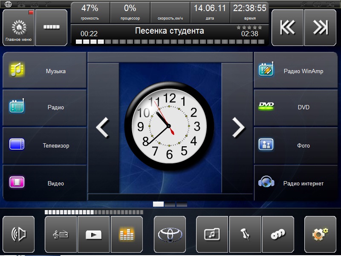Open the Главное меню home button

click(18, 28)
